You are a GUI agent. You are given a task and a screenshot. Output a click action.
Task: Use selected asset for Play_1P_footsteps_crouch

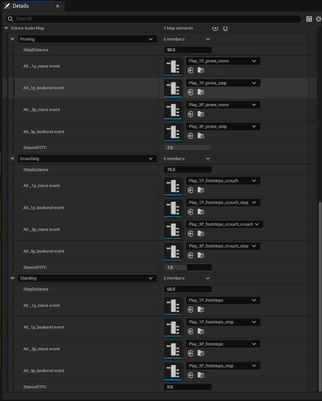click(191, 190)
